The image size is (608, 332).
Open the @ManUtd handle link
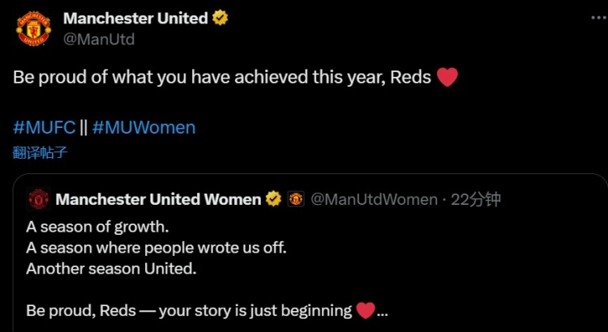99,38
